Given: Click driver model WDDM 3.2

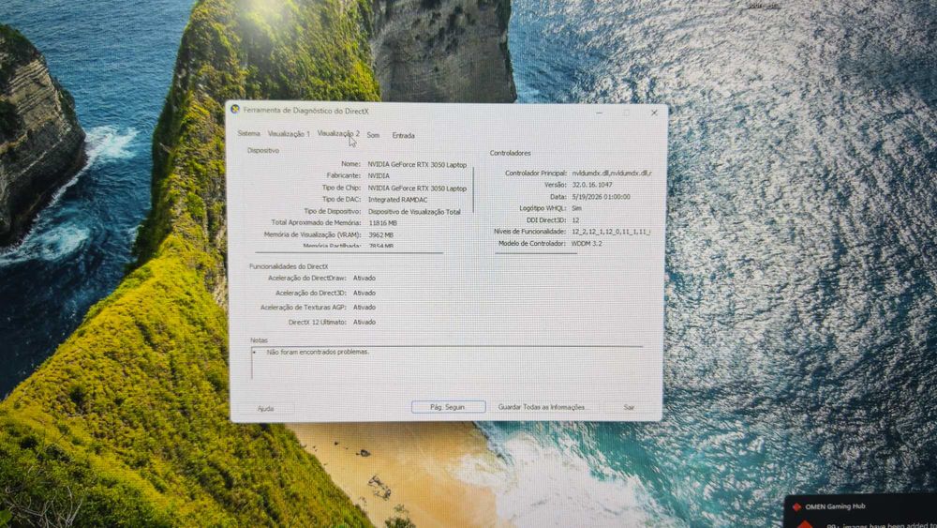Looking at the screenshot, I should tap(587, 244).
